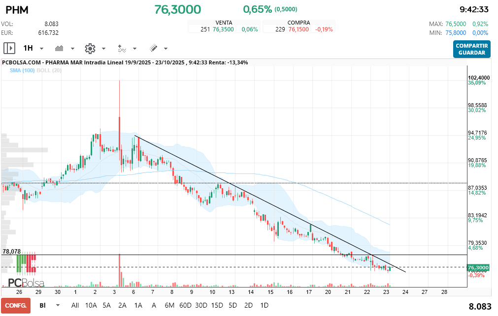
Task: Open the 1H timeframe selector
Action: coord(28,48)
